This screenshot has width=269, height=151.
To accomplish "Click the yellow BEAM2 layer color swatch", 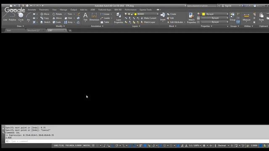I will [x=135, y=14].
